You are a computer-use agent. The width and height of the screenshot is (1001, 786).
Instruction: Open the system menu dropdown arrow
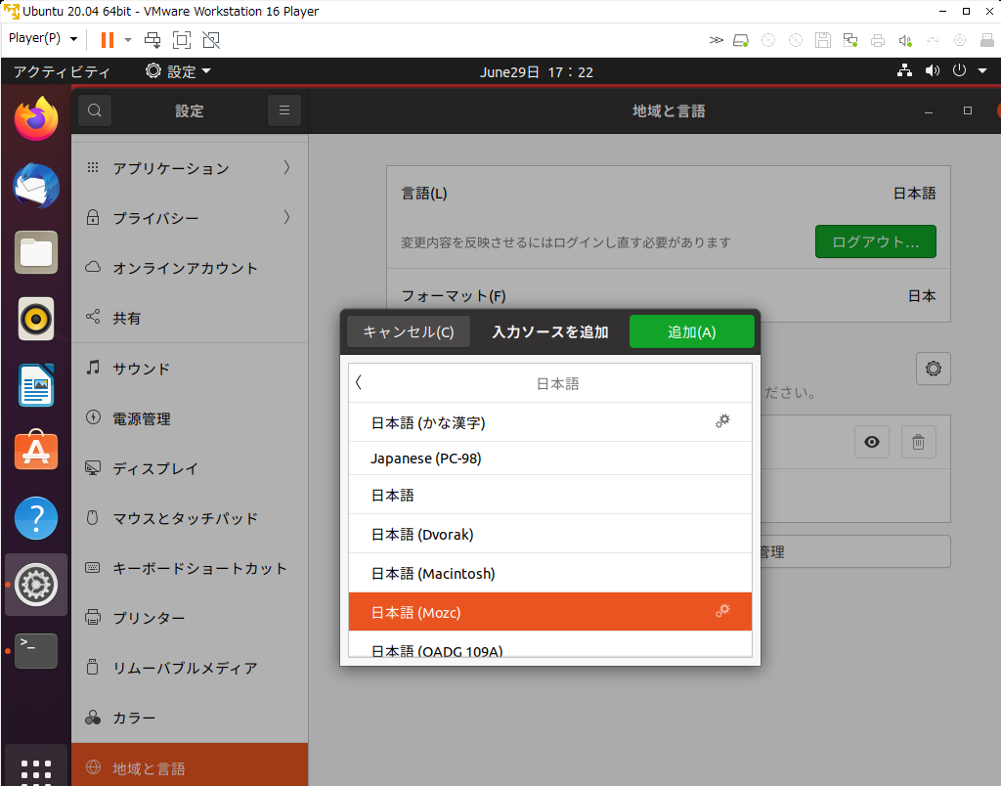click(983, 70)
